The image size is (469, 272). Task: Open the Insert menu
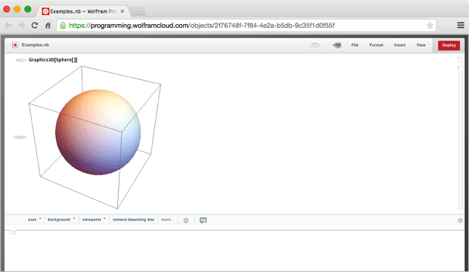[x=399, y=45]
